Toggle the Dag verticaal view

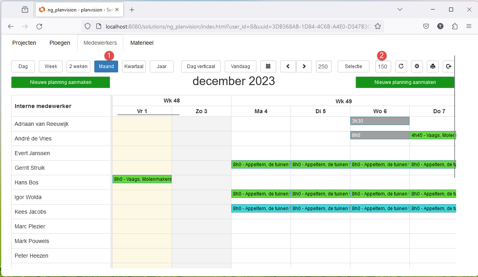pos(201,66)
